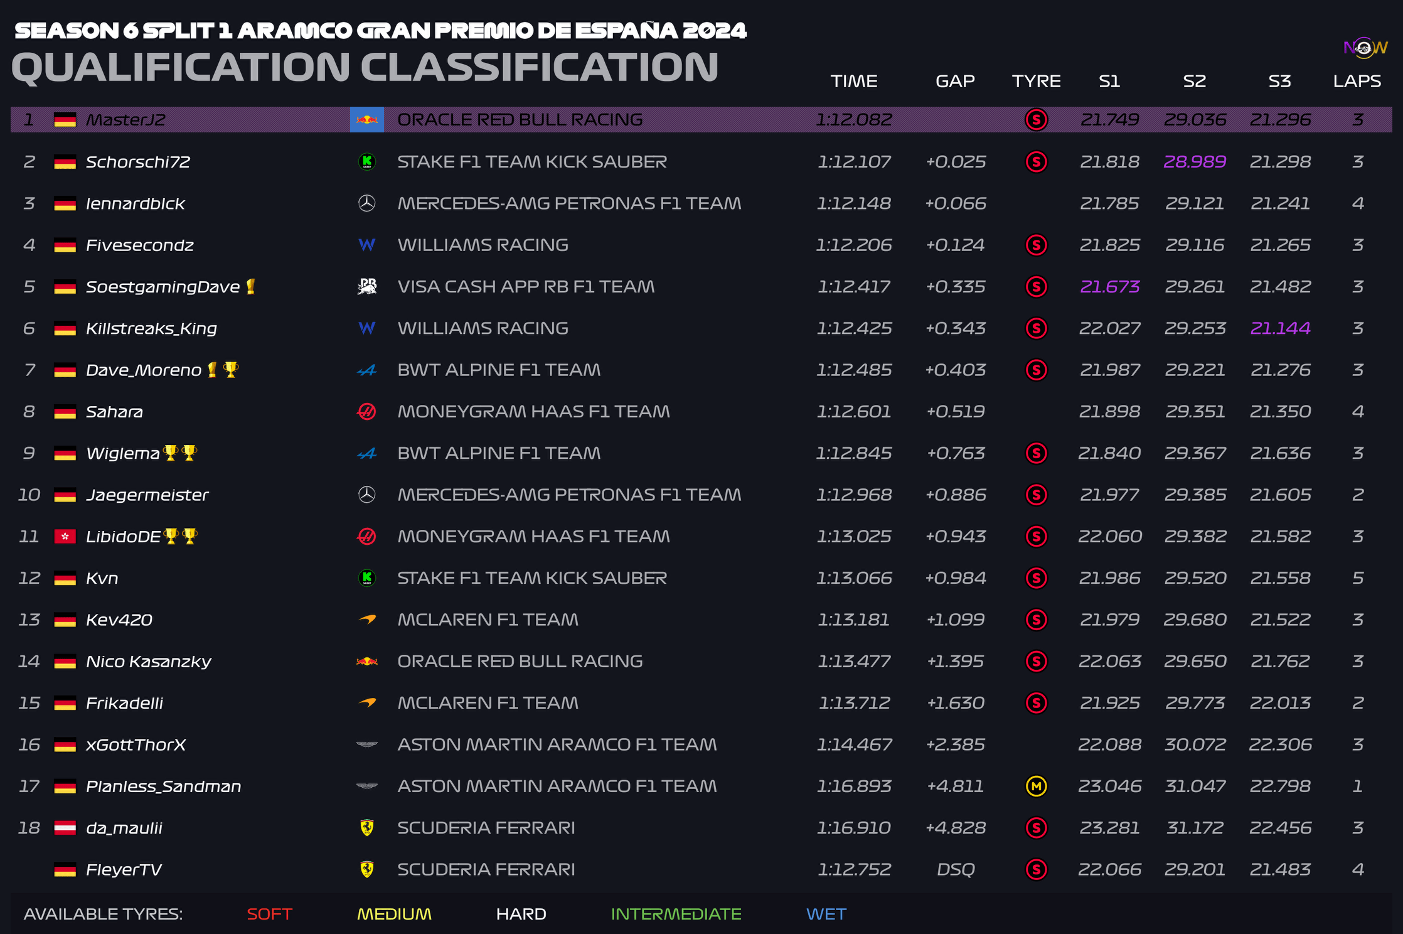Image resolution: width=1403 pixels, height=934 pixels.
Task: Click the S1 column header
Action: tap(1109, 81)
